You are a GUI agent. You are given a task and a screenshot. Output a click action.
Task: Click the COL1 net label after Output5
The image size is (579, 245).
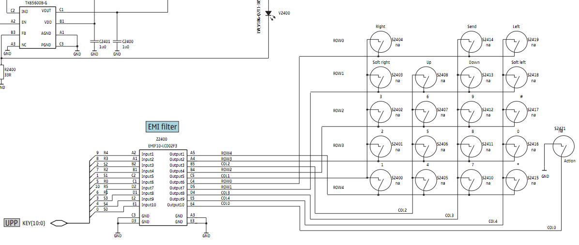pos(226,176)
